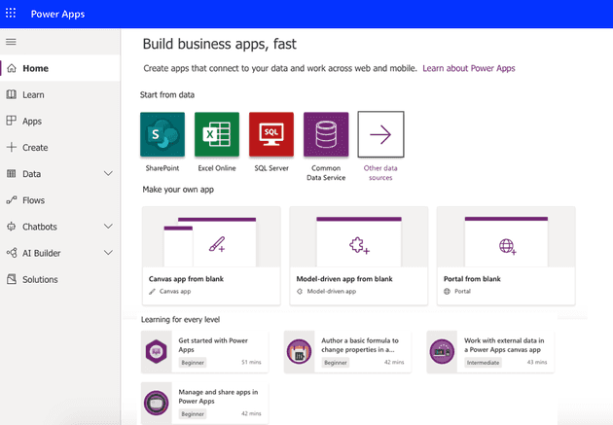The image size is (613, 425).
Task: Open Other data sources arrow tile
Action: pyautogui.click(x=380, y=134)
